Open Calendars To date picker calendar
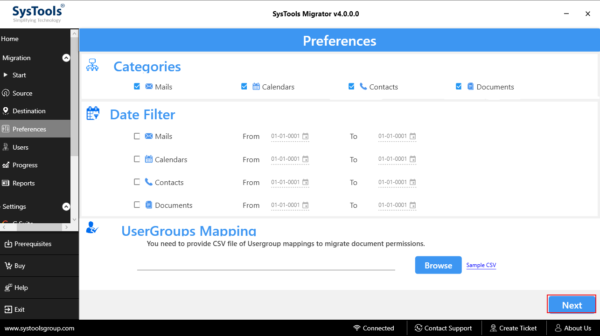The width and height of the screenshot is (600, 336). coord(412,159)
